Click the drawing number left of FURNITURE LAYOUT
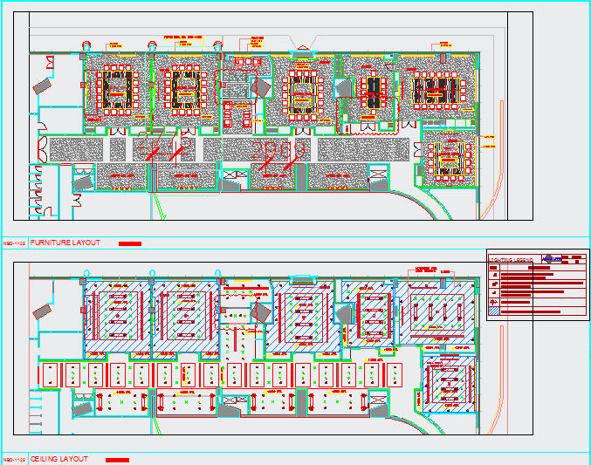 click(13, 244)
